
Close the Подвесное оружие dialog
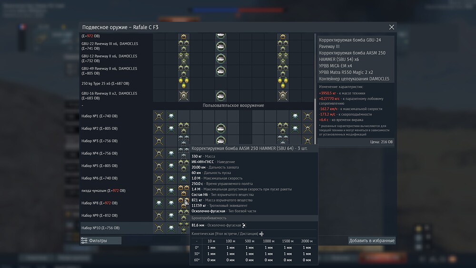(392, 27)
